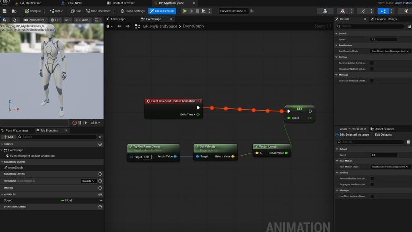The height and width of the screenshot is (232, 412).
Task: Open My Blueprint settings gear icon
Action: click(x=100, y=137)
